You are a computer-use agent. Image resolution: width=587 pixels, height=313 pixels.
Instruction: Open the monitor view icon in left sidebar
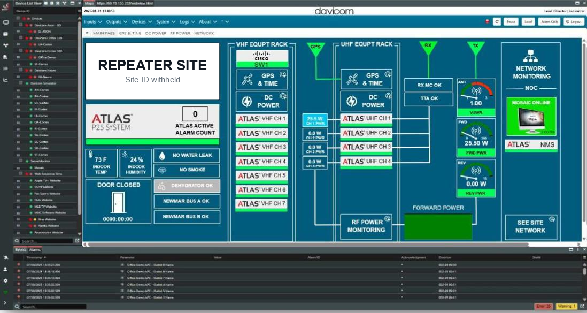[x=6, y=22]
